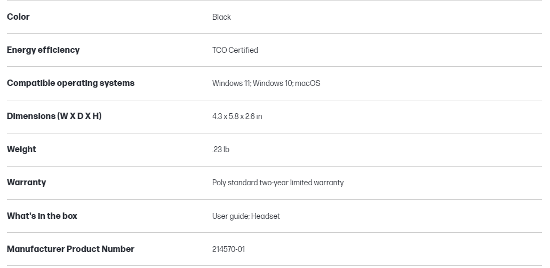Click the Color specification label
This screenshot has height=268, width=550.
(x=18, y=17)
